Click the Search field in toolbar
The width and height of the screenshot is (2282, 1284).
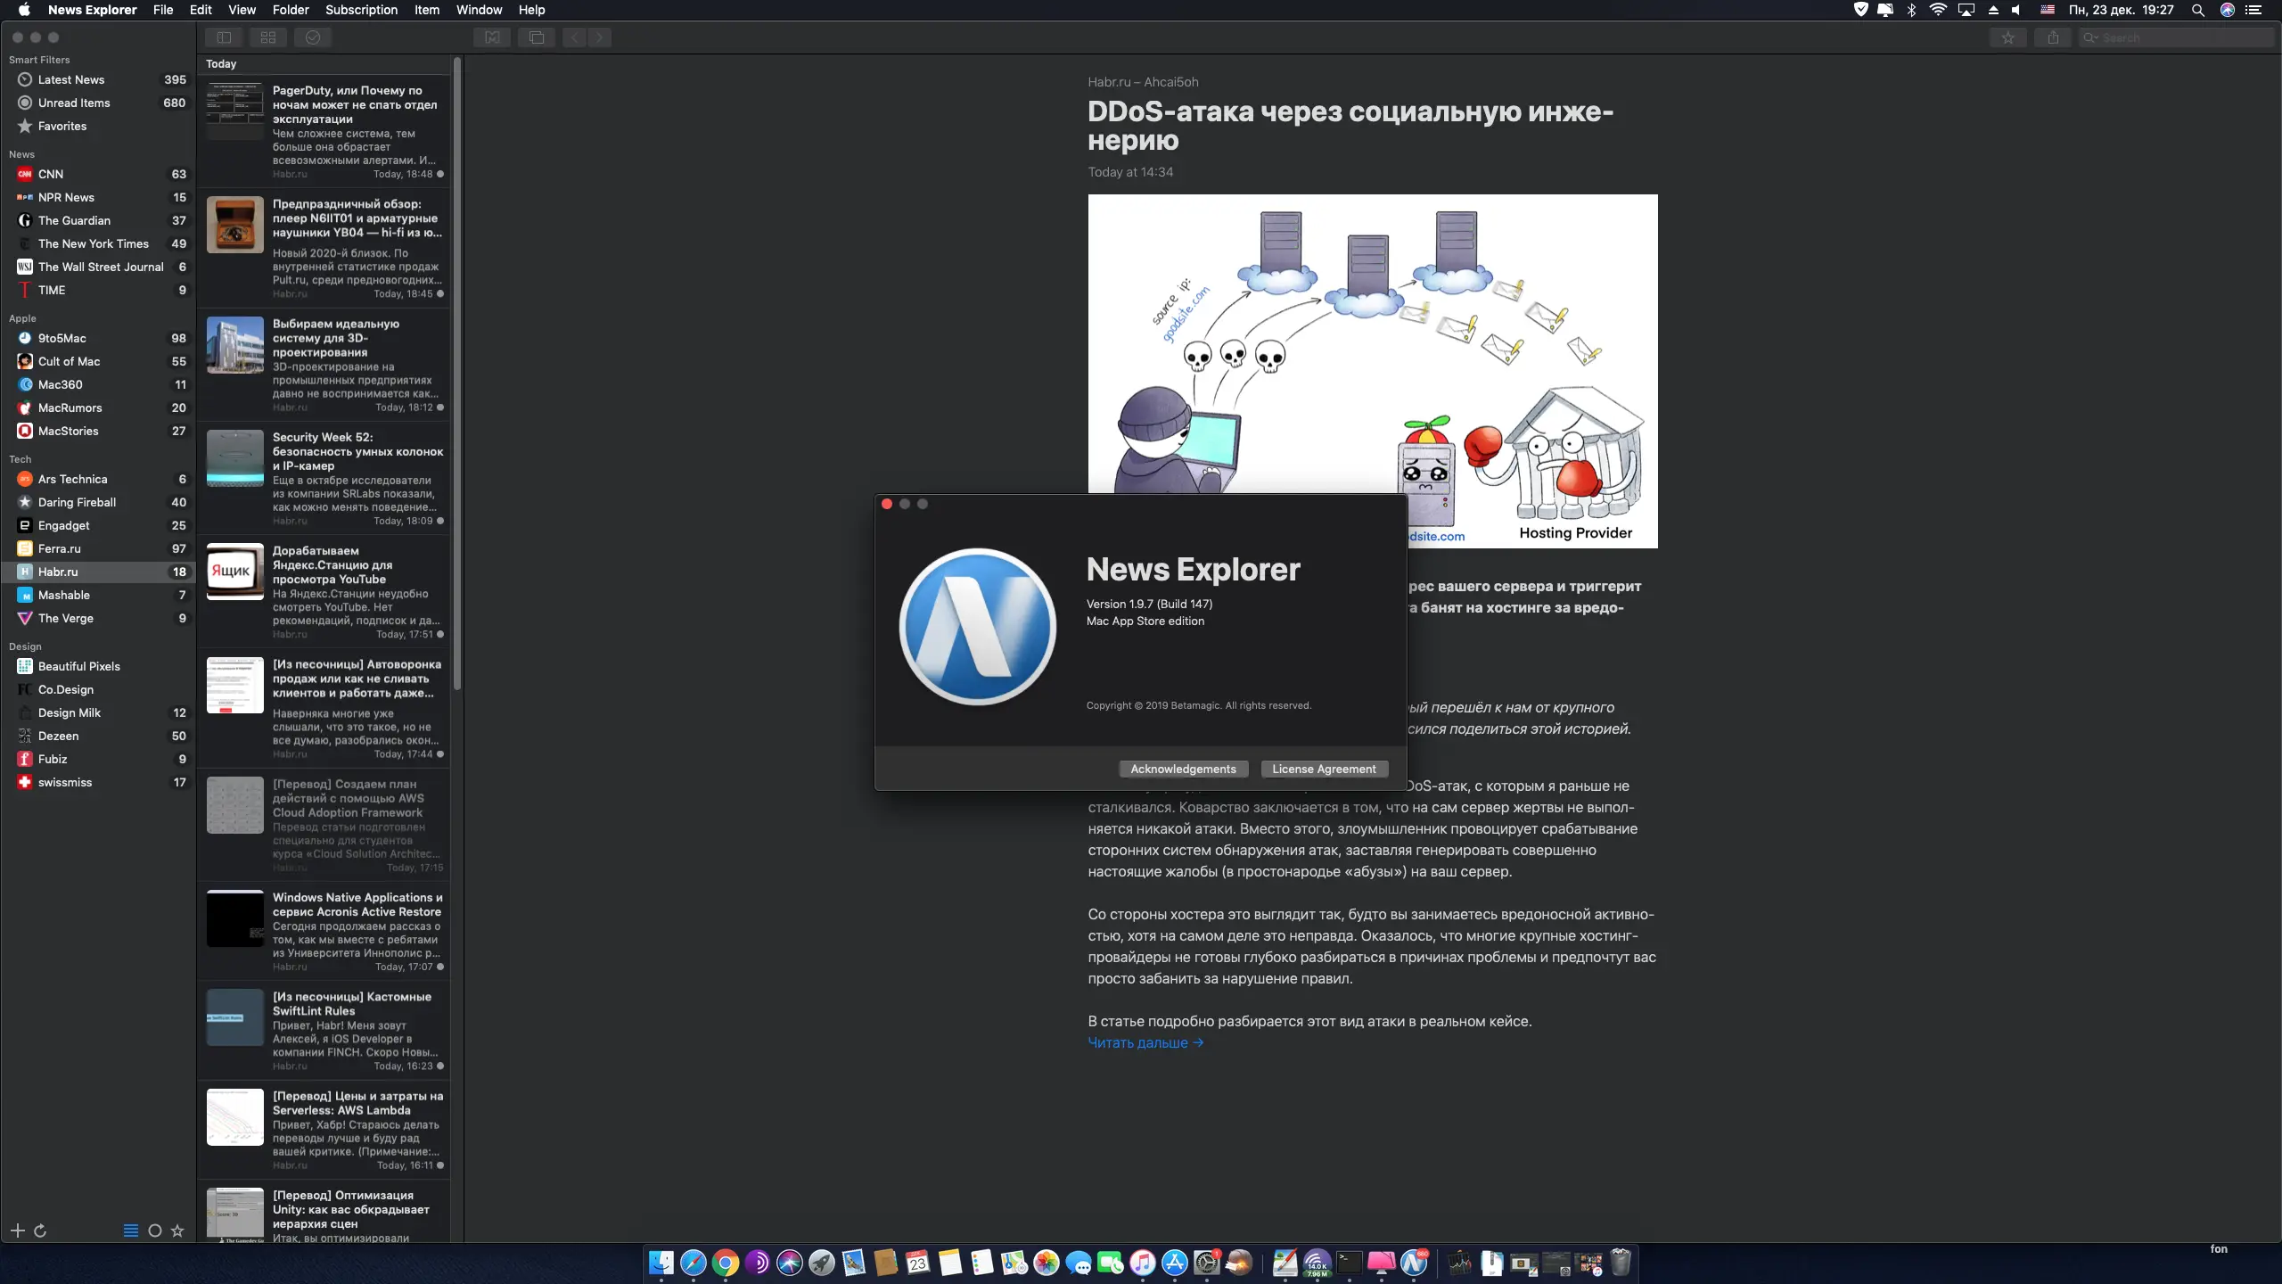[2177, 37]
